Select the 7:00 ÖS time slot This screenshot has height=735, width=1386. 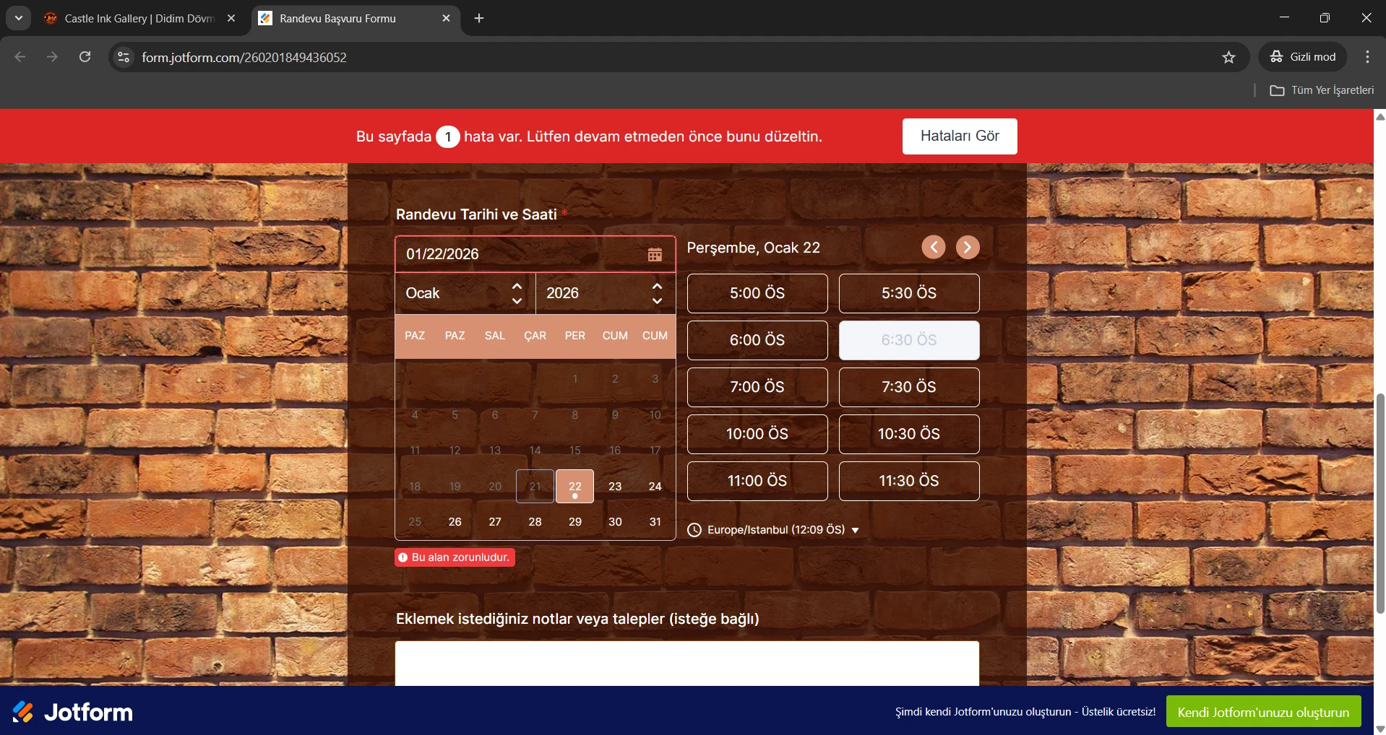(x=757, y=387)
